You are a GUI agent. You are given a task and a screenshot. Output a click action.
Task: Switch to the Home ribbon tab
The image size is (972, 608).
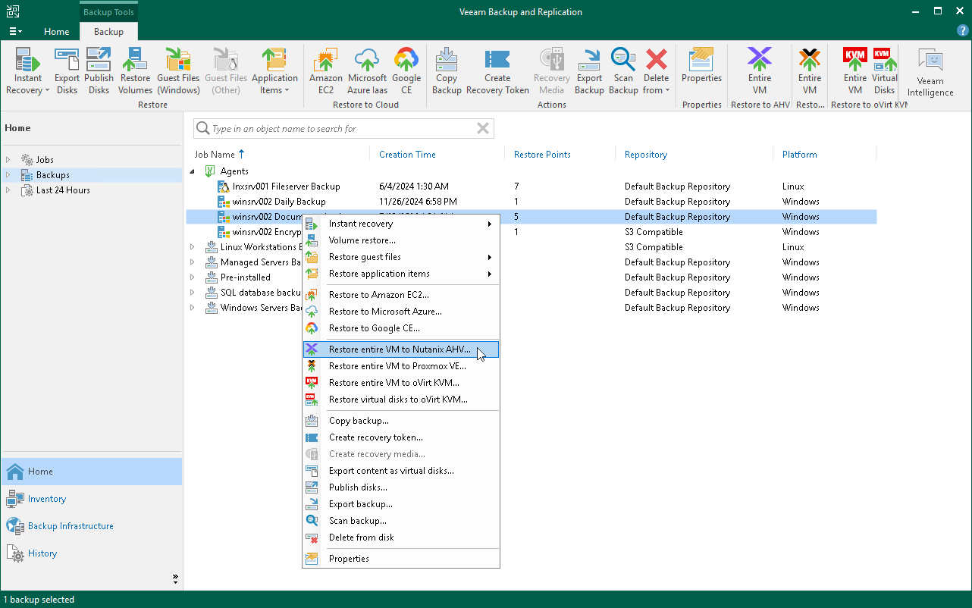coord(56,32)
